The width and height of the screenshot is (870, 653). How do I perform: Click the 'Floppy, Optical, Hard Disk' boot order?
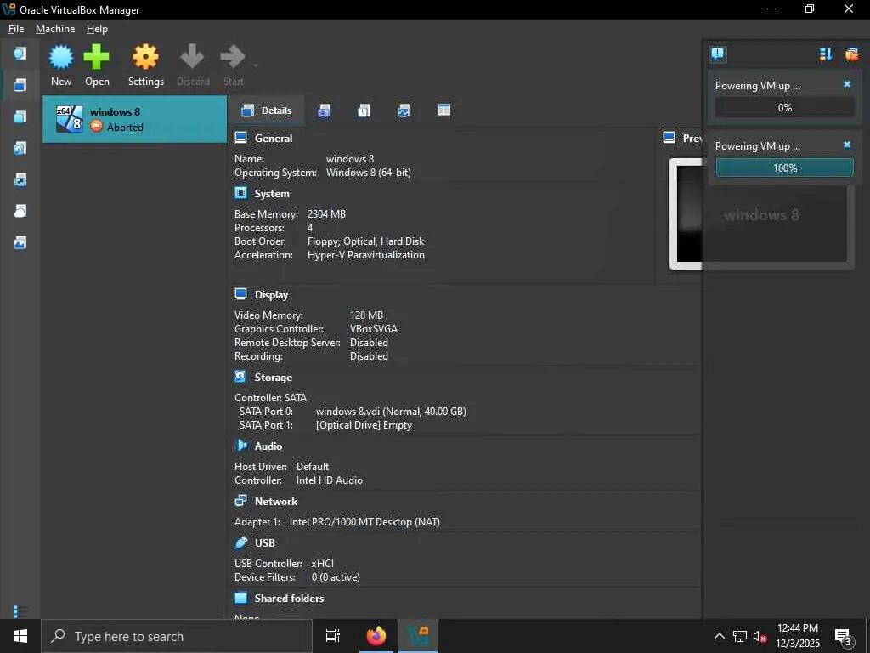point(365,241)
